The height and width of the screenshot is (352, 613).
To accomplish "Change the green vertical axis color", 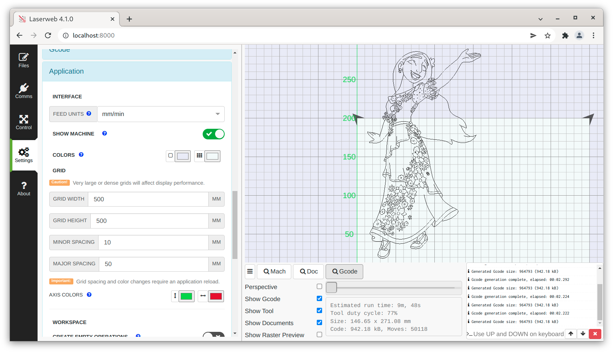I will (187, 296).
